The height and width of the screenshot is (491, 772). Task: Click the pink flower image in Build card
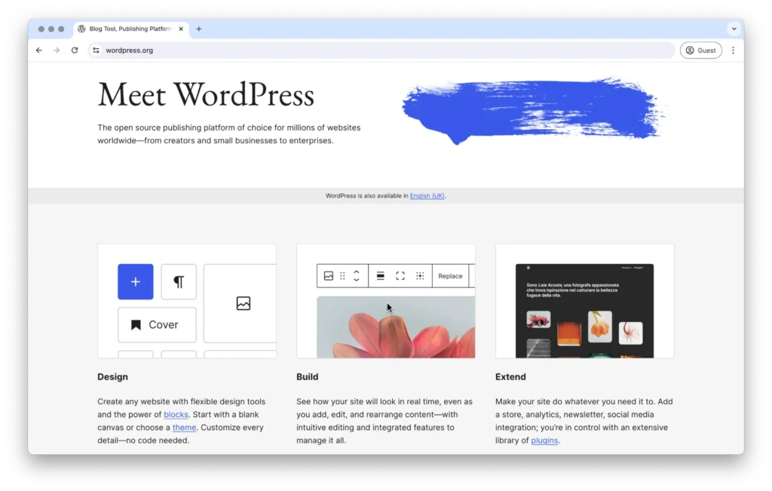click(x=396, y=327)
